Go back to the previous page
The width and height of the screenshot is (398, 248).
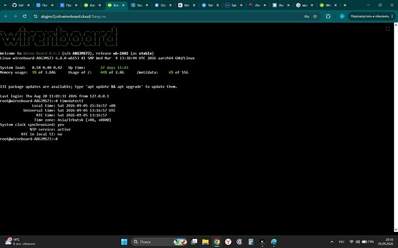pos(6,16)
